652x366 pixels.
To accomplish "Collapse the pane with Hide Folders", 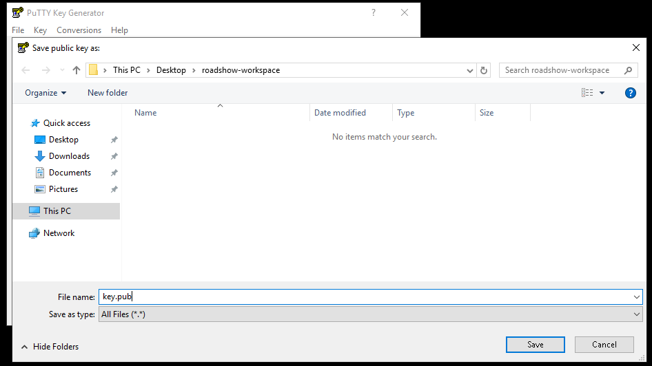I will (x=50, y=347).
